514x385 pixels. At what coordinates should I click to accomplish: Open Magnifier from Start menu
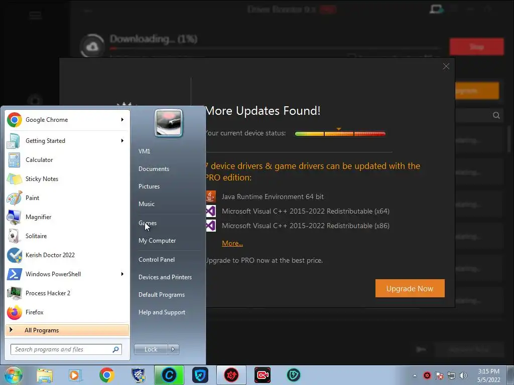67,217
